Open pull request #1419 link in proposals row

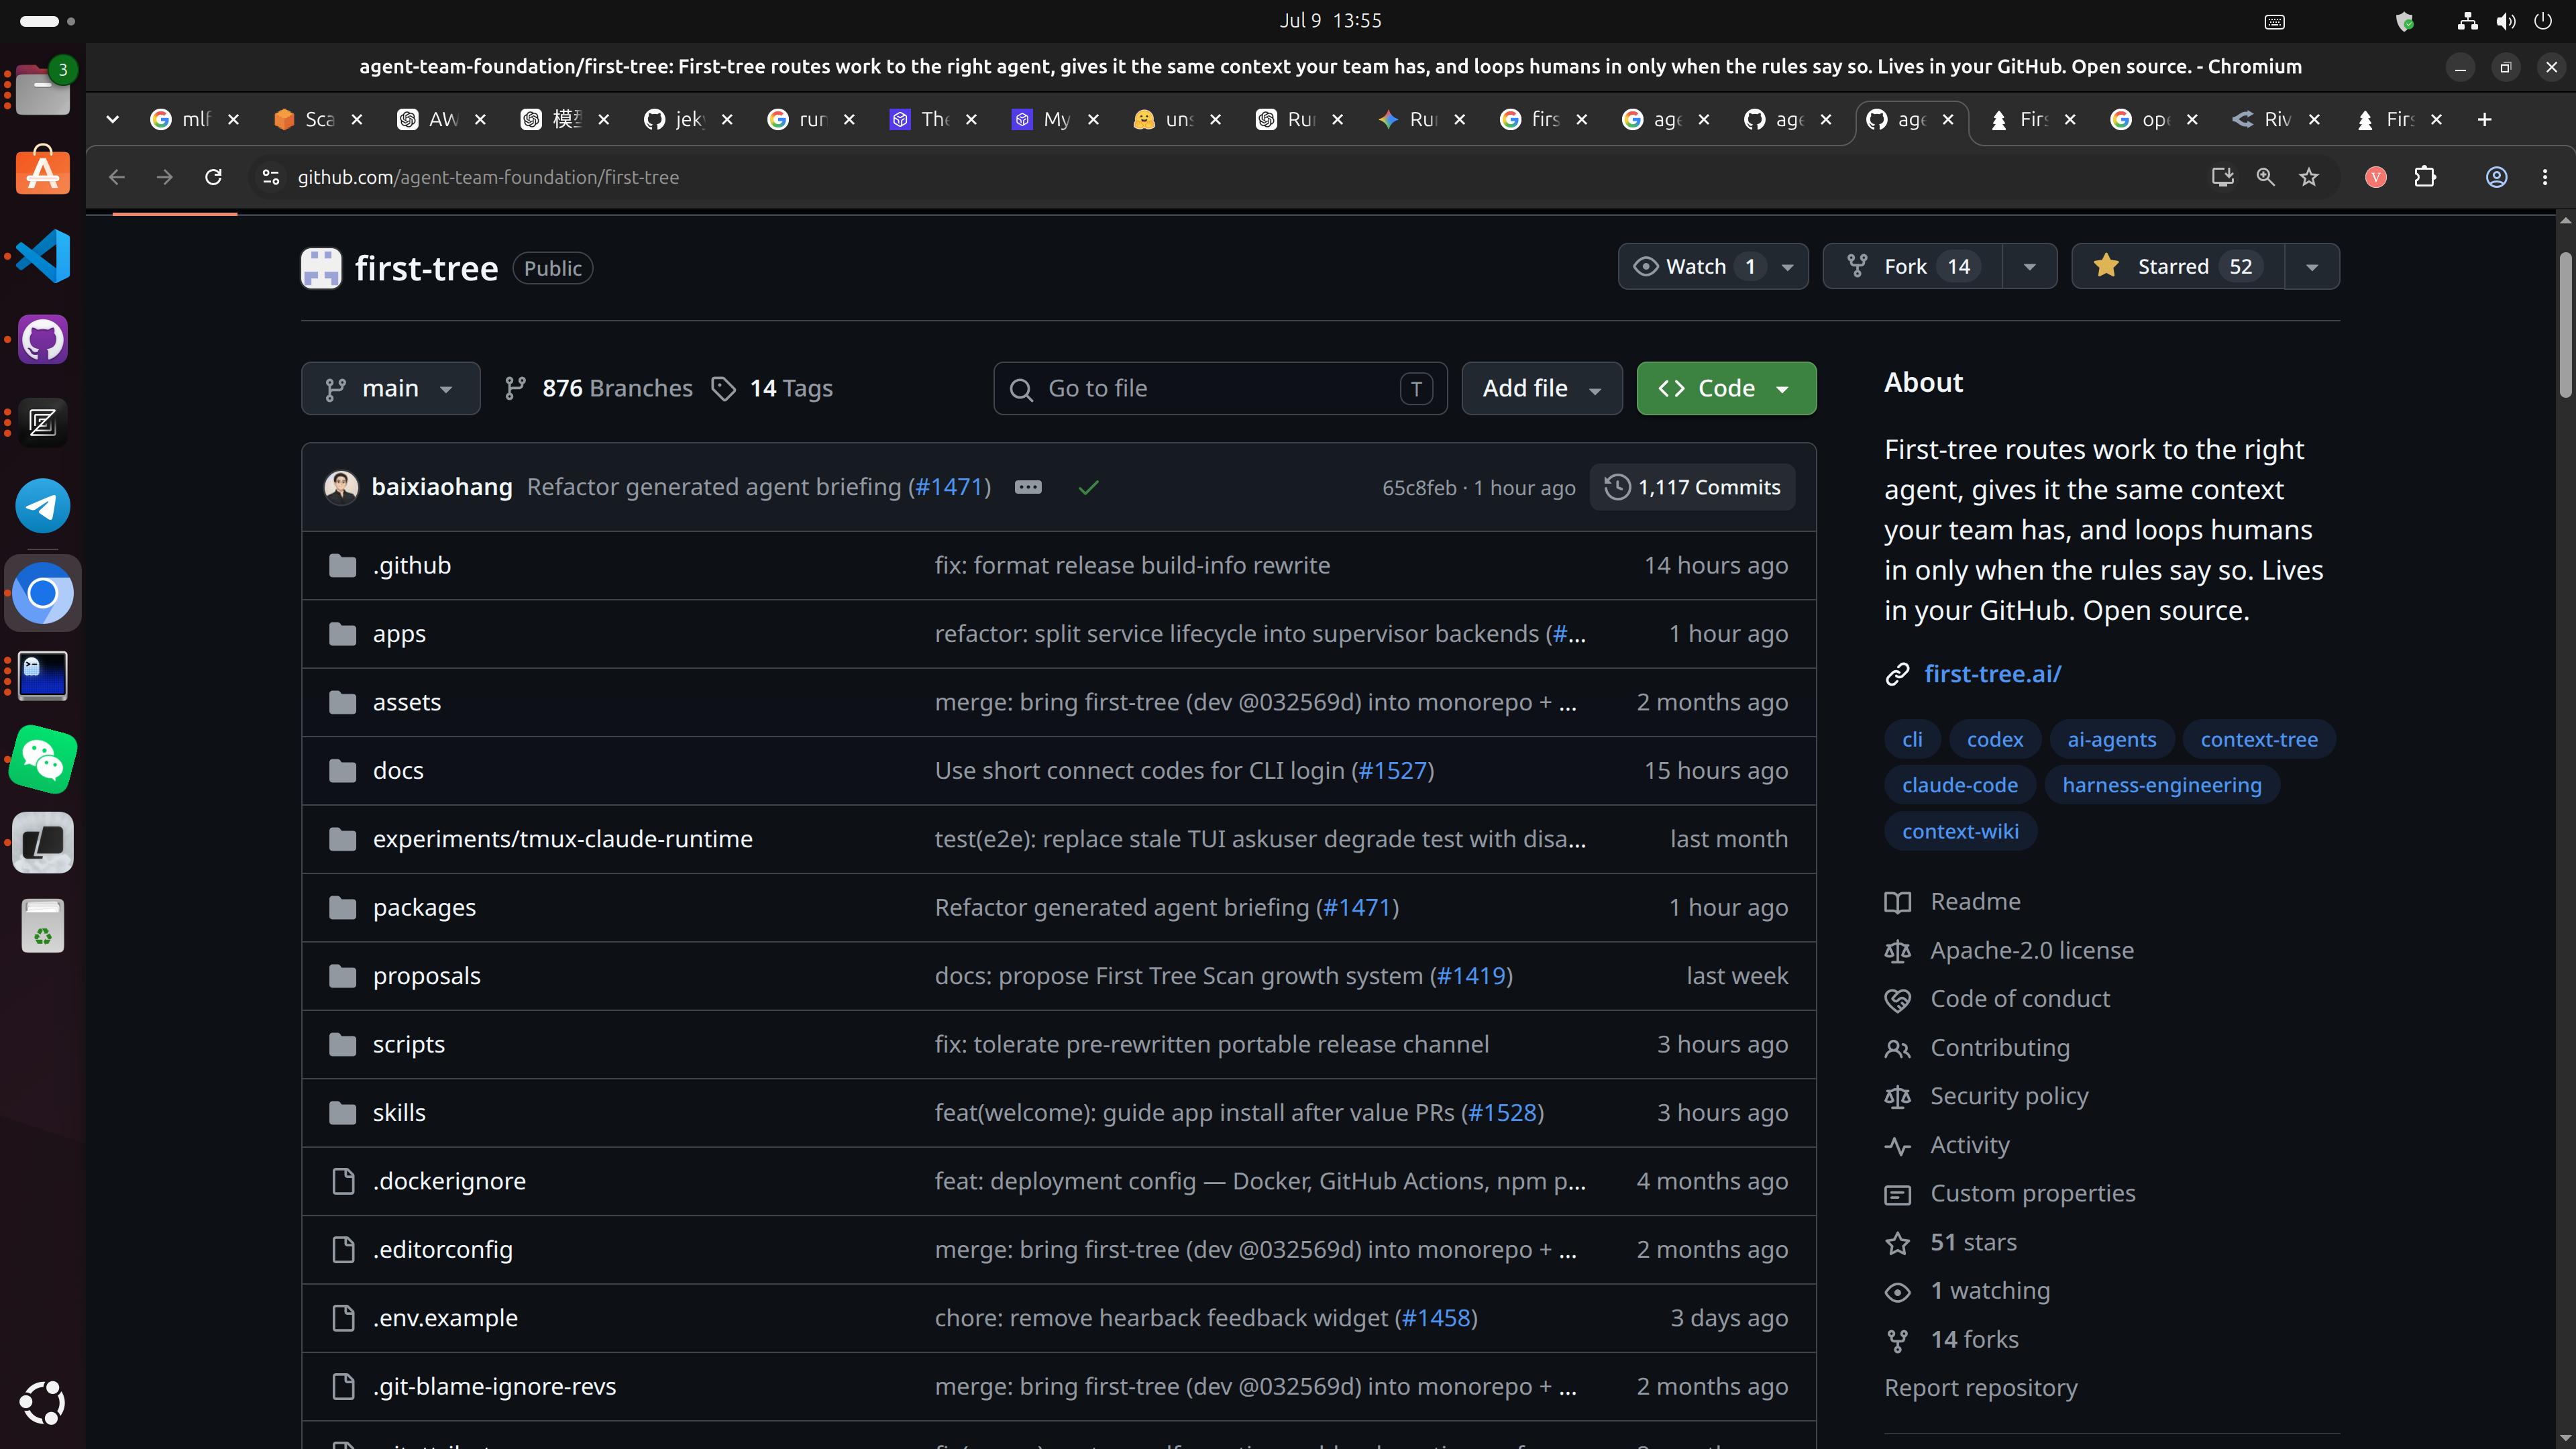(x=1471, y=976)
